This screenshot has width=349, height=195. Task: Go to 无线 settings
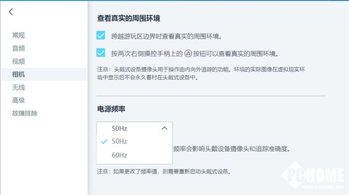(18, 87)
